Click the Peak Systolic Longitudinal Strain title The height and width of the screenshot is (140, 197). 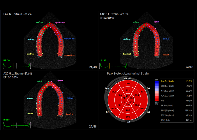pos(128,73)
